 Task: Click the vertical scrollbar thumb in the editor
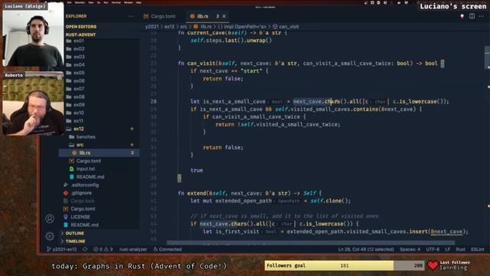487,58
